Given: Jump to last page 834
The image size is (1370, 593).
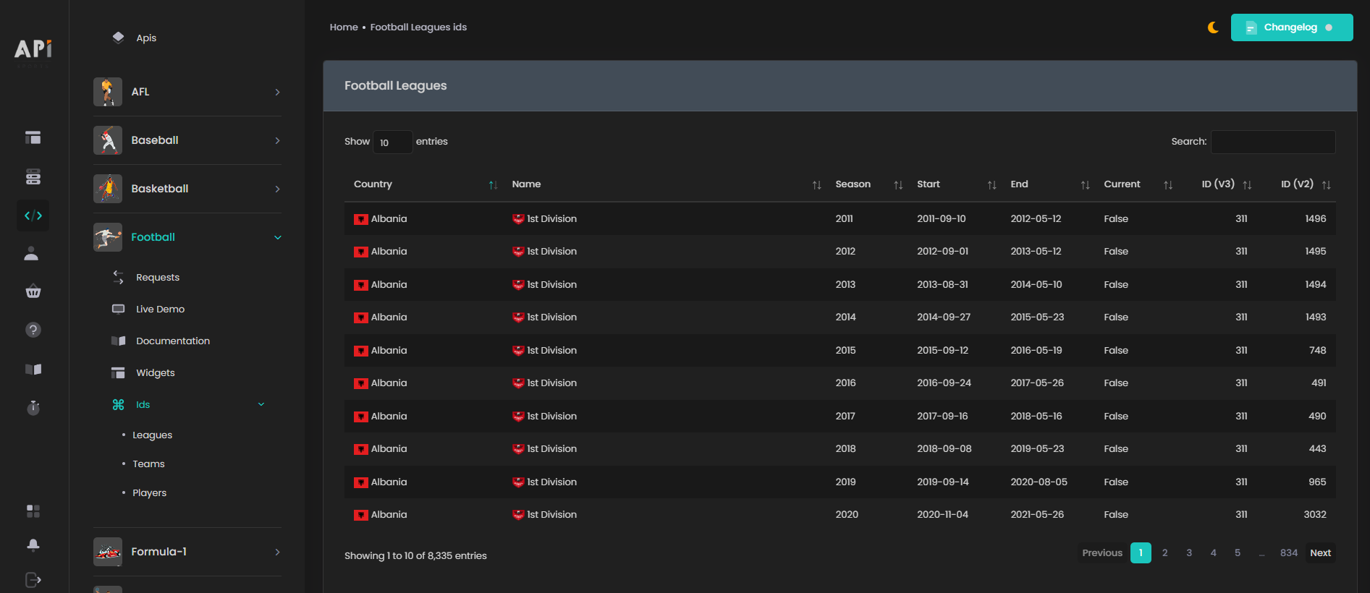Looking at the screenshot, I should 1289,553.
